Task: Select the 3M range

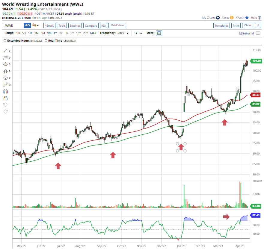Action: [37, 33]
